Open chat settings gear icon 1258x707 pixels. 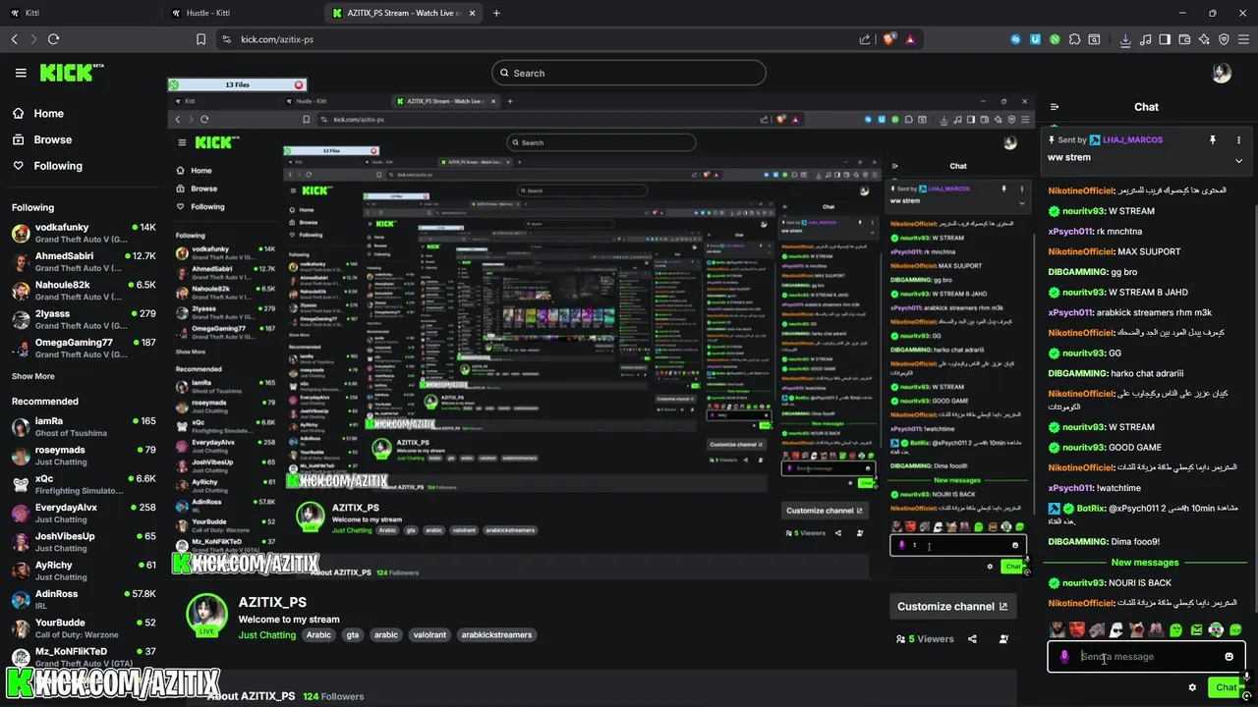[x=1192, y=687]
